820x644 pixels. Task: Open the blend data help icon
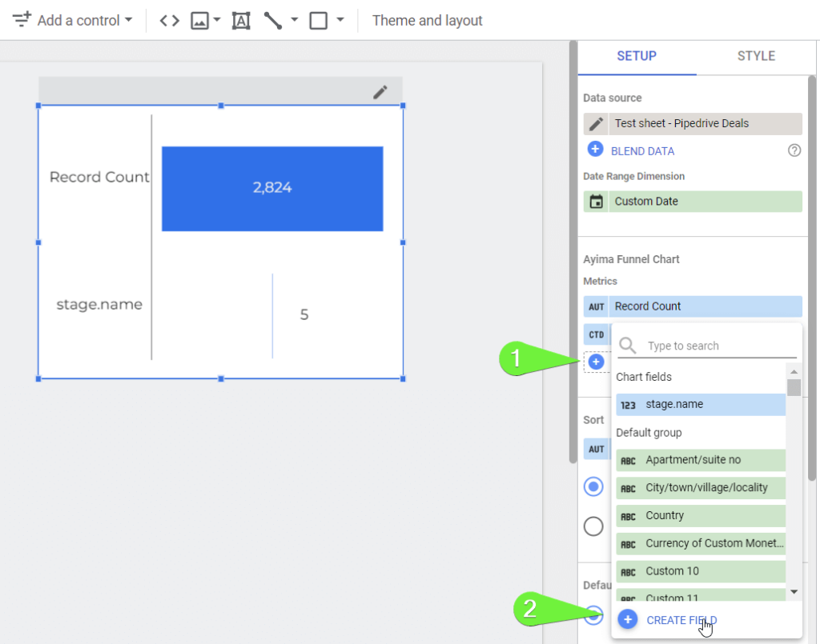[794, 150]
